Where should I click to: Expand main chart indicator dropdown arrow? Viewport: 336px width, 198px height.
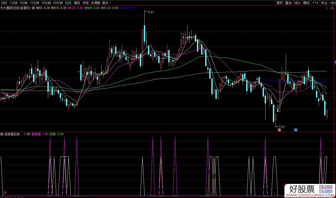[33, 8]
